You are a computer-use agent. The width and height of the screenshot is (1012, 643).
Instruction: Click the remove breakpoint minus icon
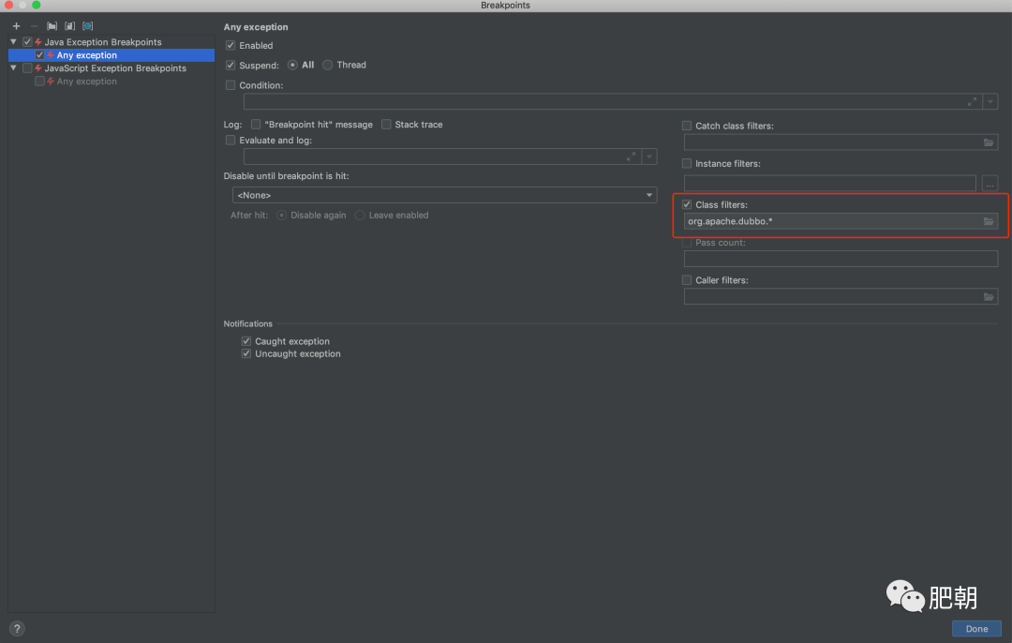(x=35, y=26)
